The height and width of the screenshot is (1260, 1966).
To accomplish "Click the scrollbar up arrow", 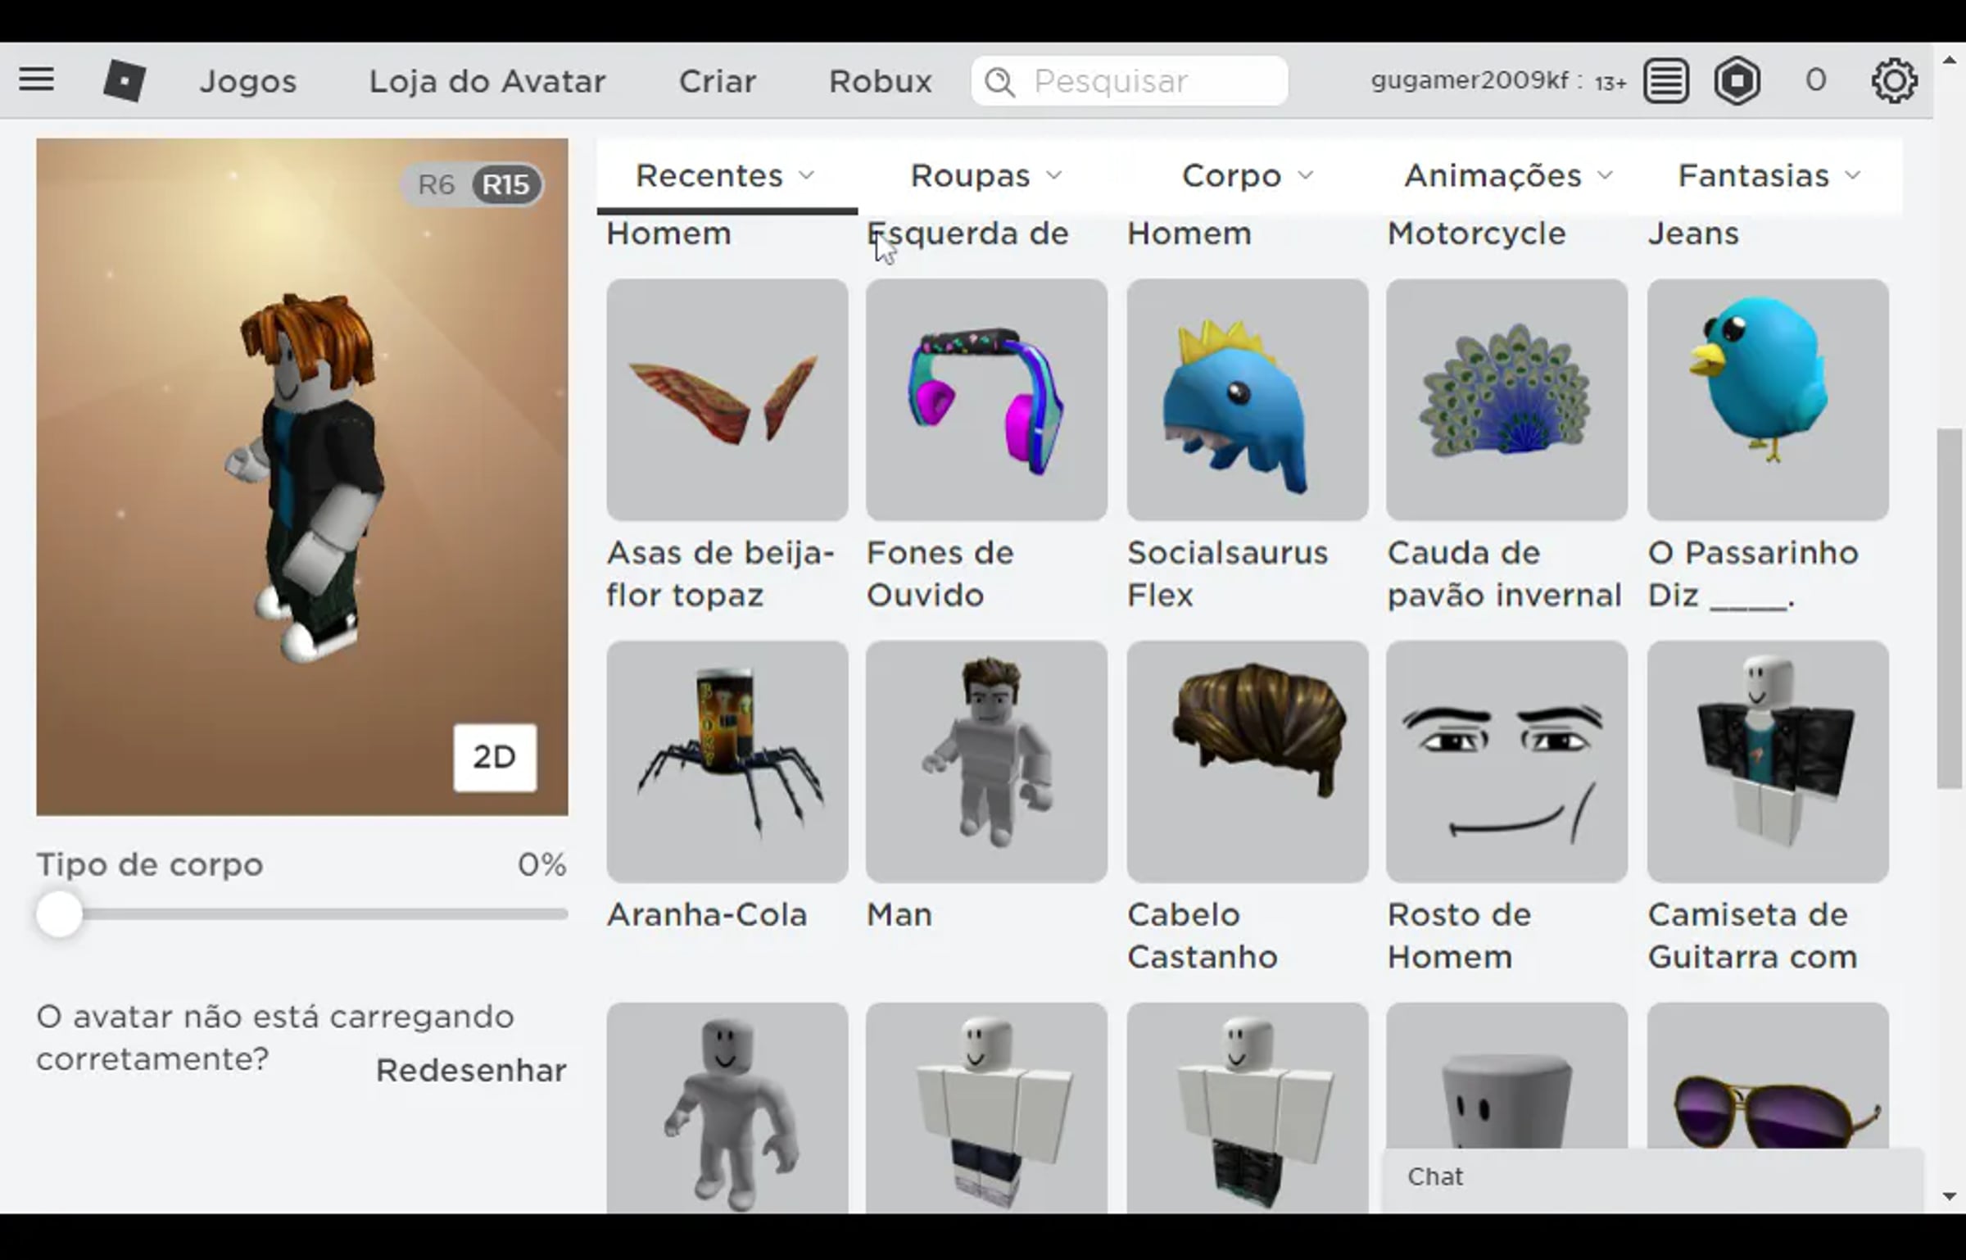I will 1950,61.
